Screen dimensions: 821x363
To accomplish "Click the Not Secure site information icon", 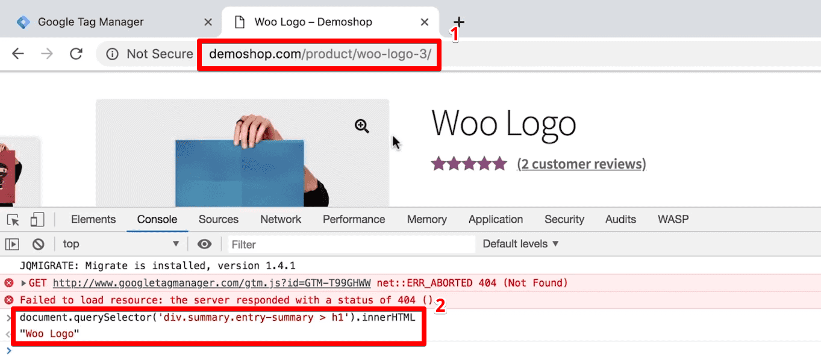I will 112,54.
